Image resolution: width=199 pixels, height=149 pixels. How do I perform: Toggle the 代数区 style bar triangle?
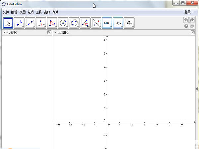click(x=4, y=32)
